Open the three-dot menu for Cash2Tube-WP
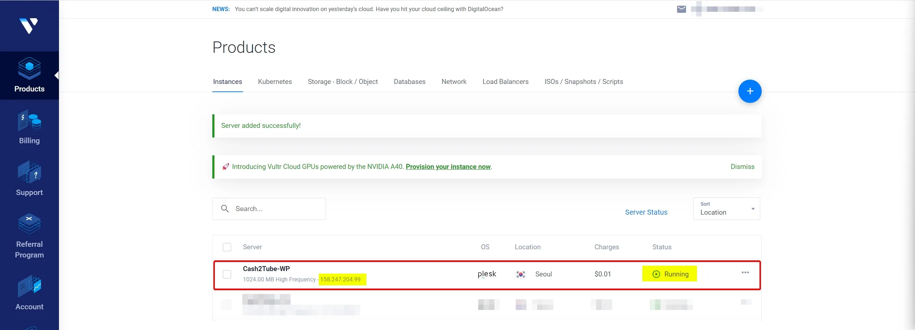 pyautogui.click(x=745, y=272)
